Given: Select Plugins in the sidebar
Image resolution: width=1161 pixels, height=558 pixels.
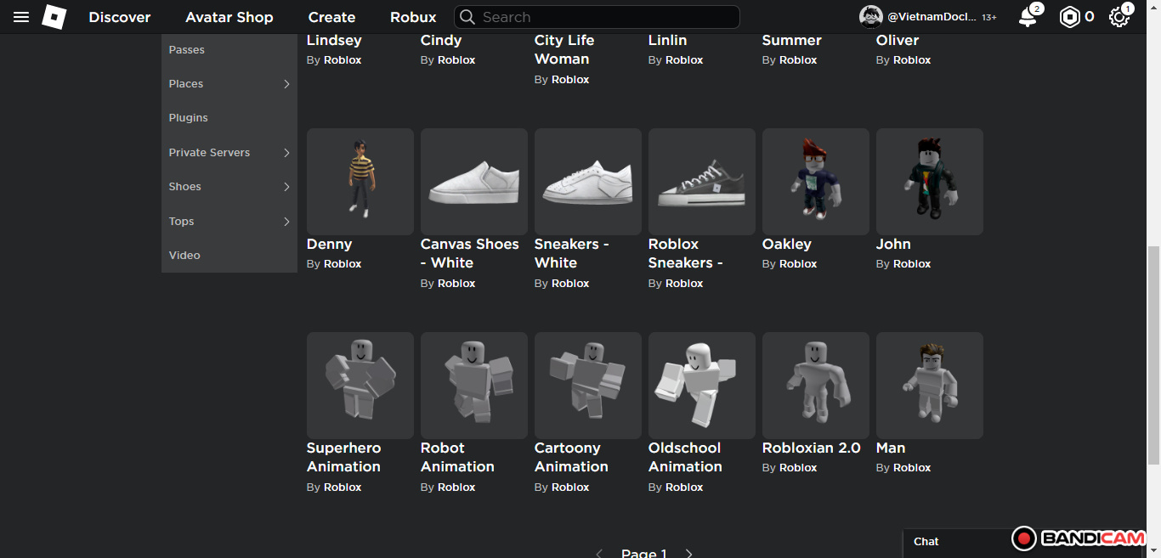Looking at the screenshot, I should pos(189,118).
